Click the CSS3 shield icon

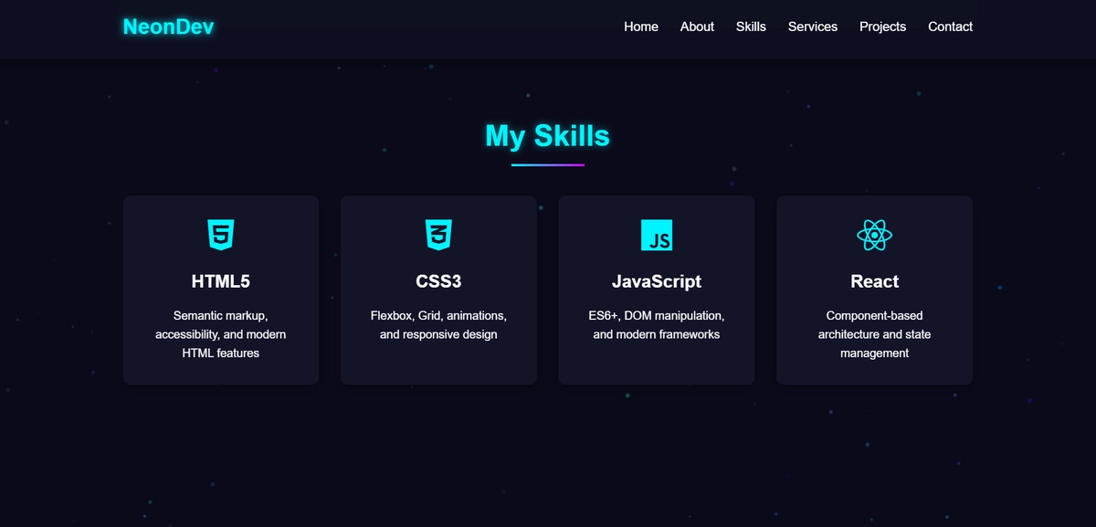pyautogui.click(x=438, y=236)
